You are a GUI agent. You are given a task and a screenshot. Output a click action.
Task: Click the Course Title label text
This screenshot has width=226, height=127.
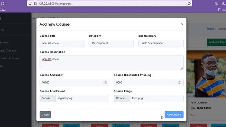tap(47, 36)
